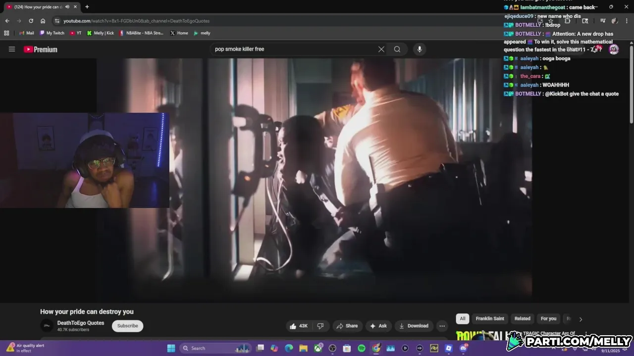
Task: Like the video with thumbs up
Action: (299, 326)
